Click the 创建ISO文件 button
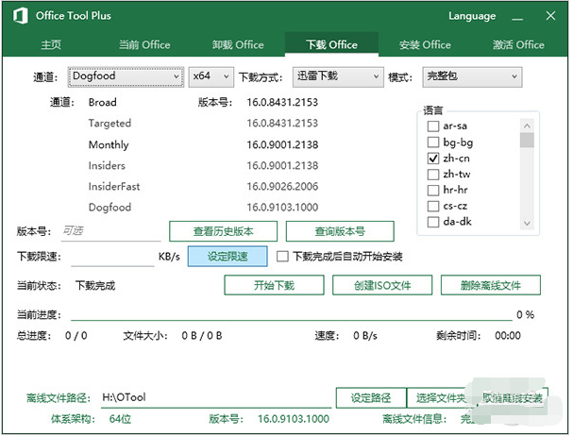Viewport: 573px width, 436px height. (383, 285)
